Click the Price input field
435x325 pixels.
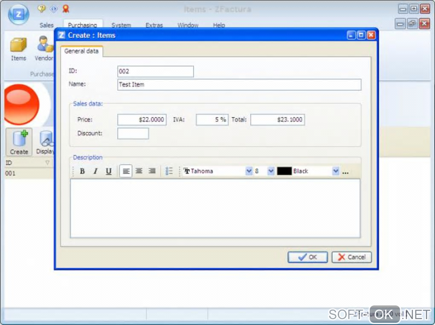[142, 120]
